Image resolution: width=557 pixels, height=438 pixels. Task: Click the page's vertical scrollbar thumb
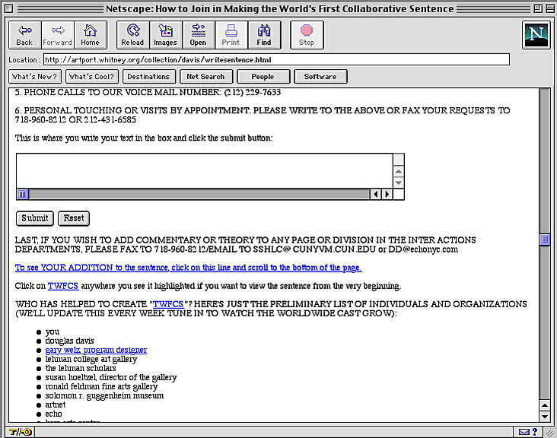point(544,240)
